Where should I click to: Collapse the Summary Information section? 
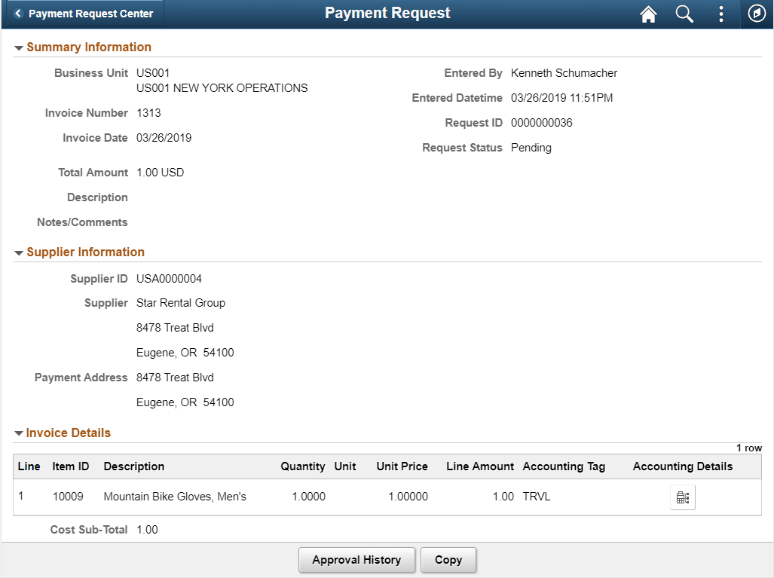(19, 47)
